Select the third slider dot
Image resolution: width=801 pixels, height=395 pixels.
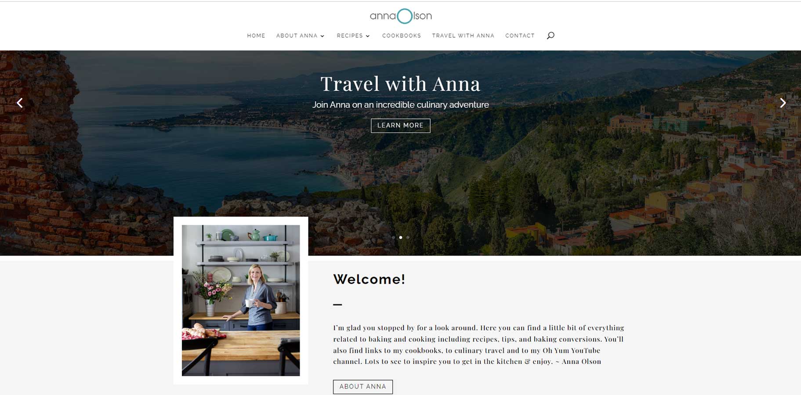pyautogui.click(x=408, y=237)
